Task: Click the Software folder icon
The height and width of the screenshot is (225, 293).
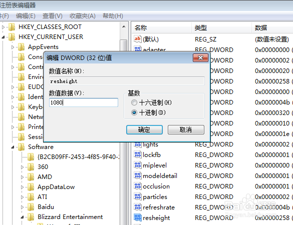Action: coord(22,147)
